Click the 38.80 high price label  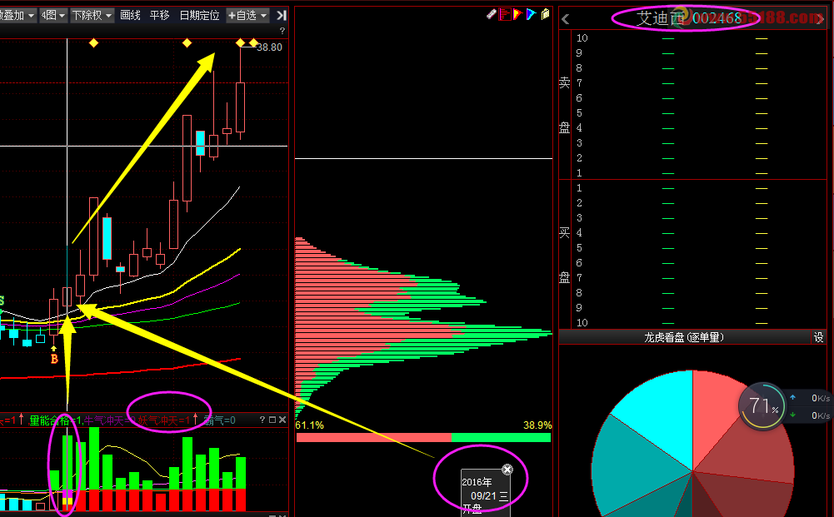click(x=269, y=47)
